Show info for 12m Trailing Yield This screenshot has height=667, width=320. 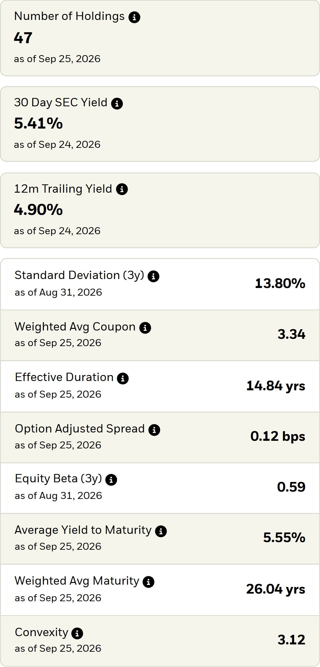(122, 189)
